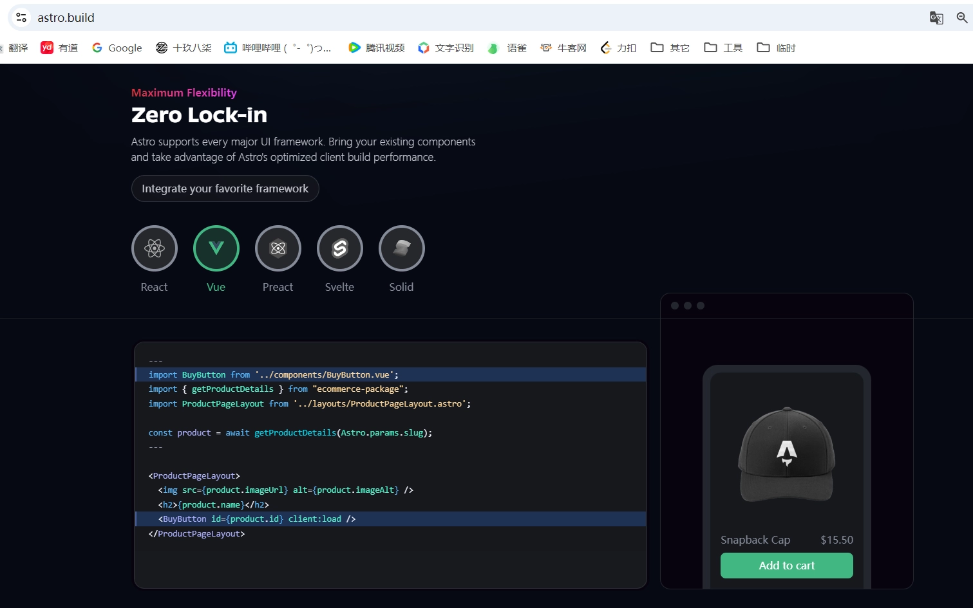Open the zoom magnifier icon in address bar
Screen dimensions: 973x608
tap(962, 18)
